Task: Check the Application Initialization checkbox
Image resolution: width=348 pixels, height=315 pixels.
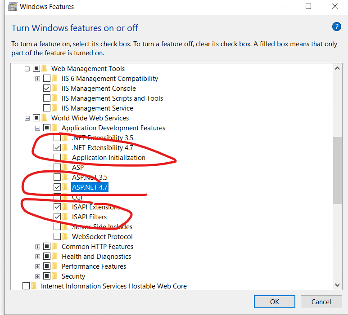Action: pos(57,157)
